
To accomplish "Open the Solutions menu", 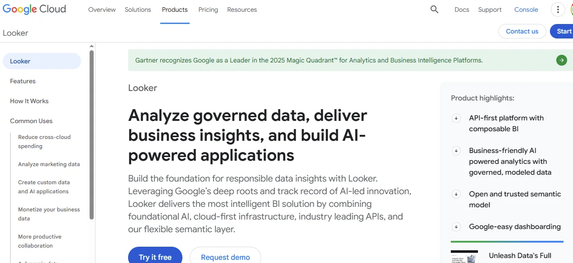I will point(138,10).
